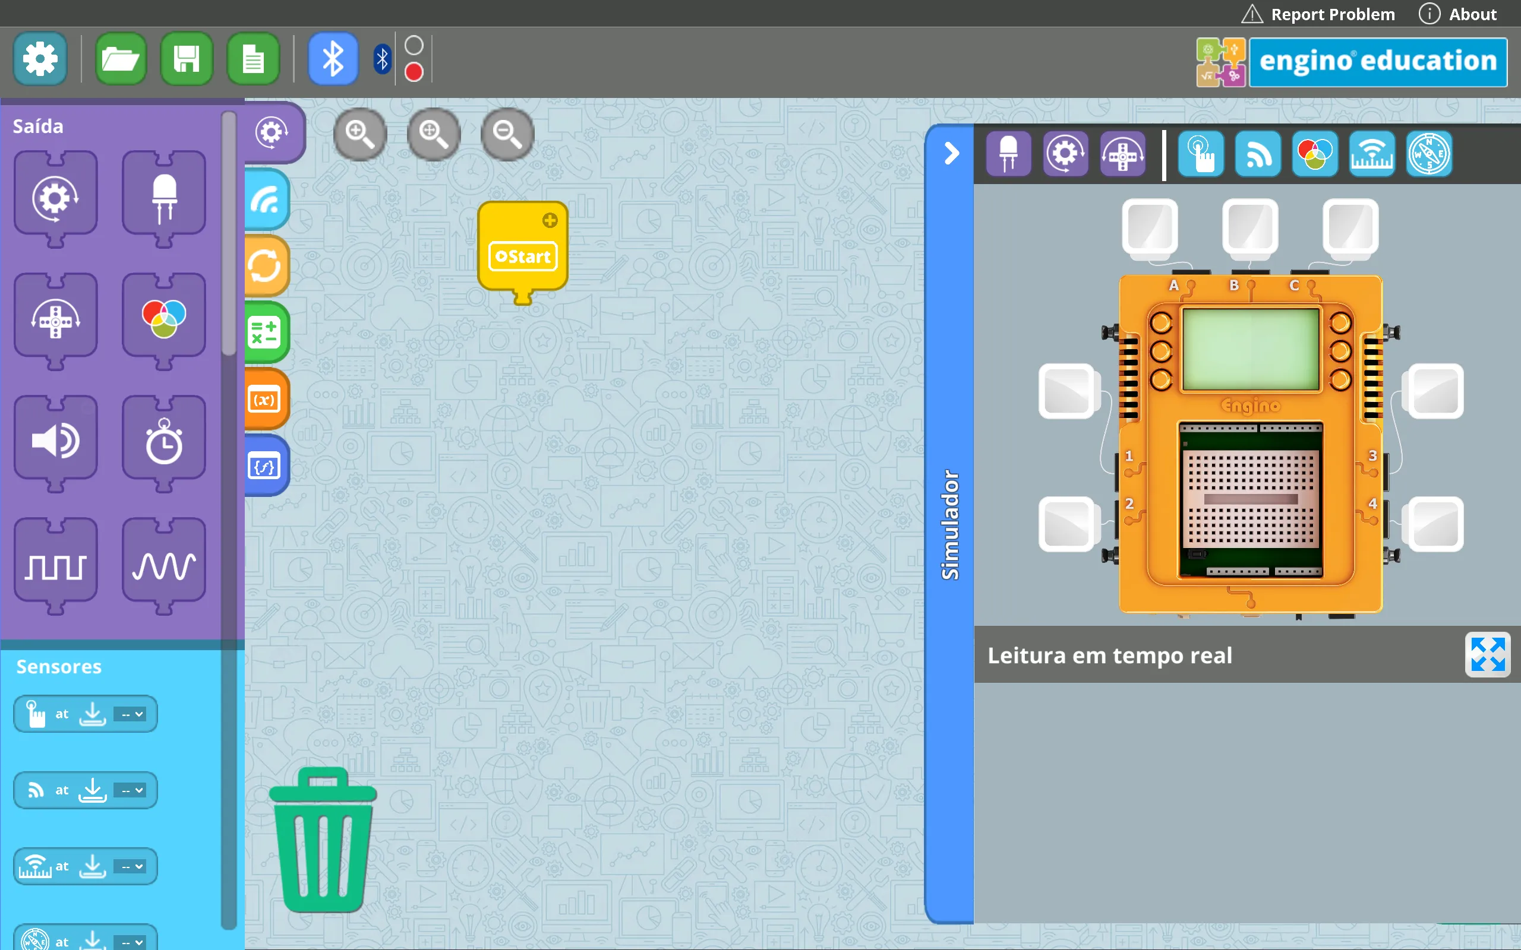1521x950 pixels.
Task: Click zoom in magnifier button
Action: pyautogui.click(x=360, y=134)
